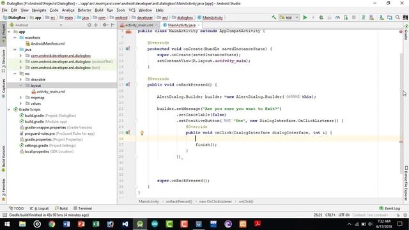
Task: Toggle the Favorites tool window
Action: (3, 190)
